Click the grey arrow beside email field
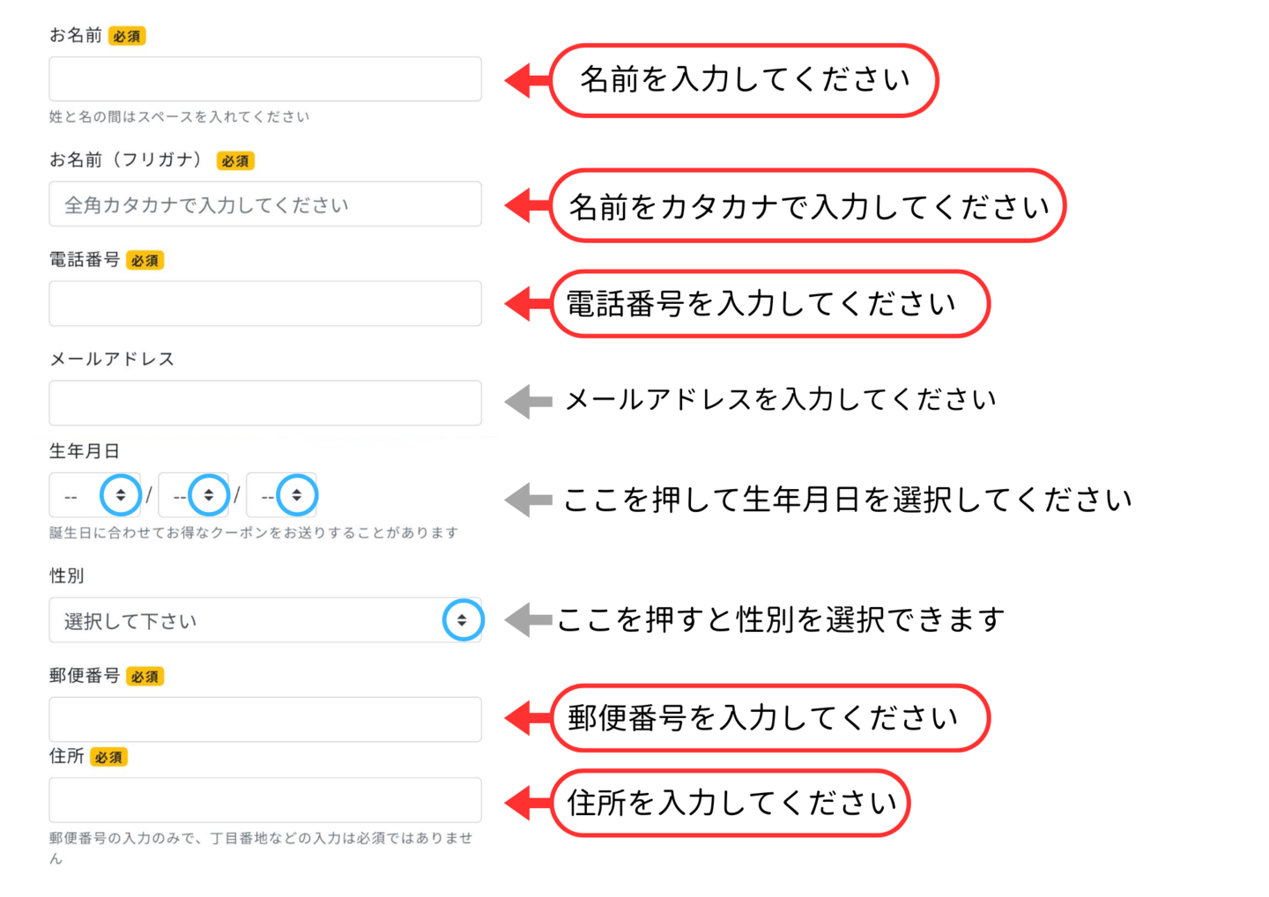This screenshot has height=897, width=1269. (527, 402)
